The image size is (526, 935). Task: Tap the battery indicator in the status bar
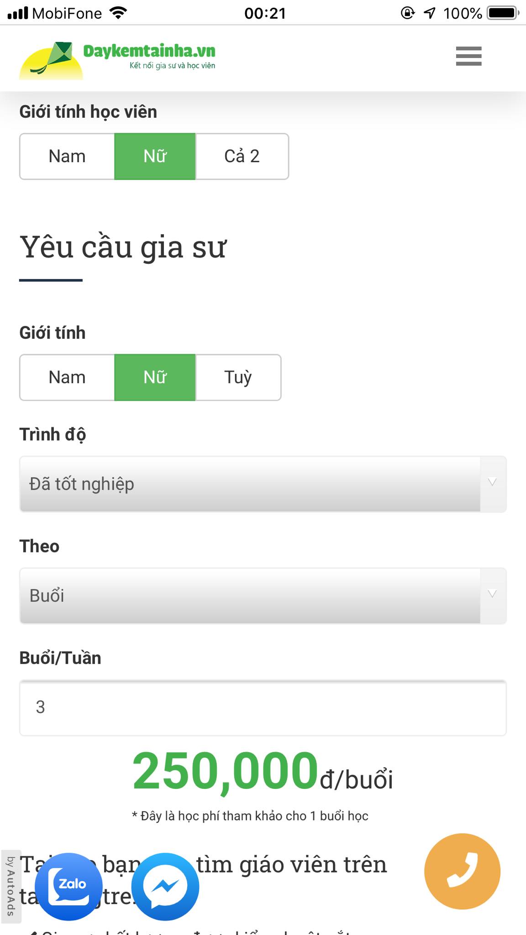(502, 13)
